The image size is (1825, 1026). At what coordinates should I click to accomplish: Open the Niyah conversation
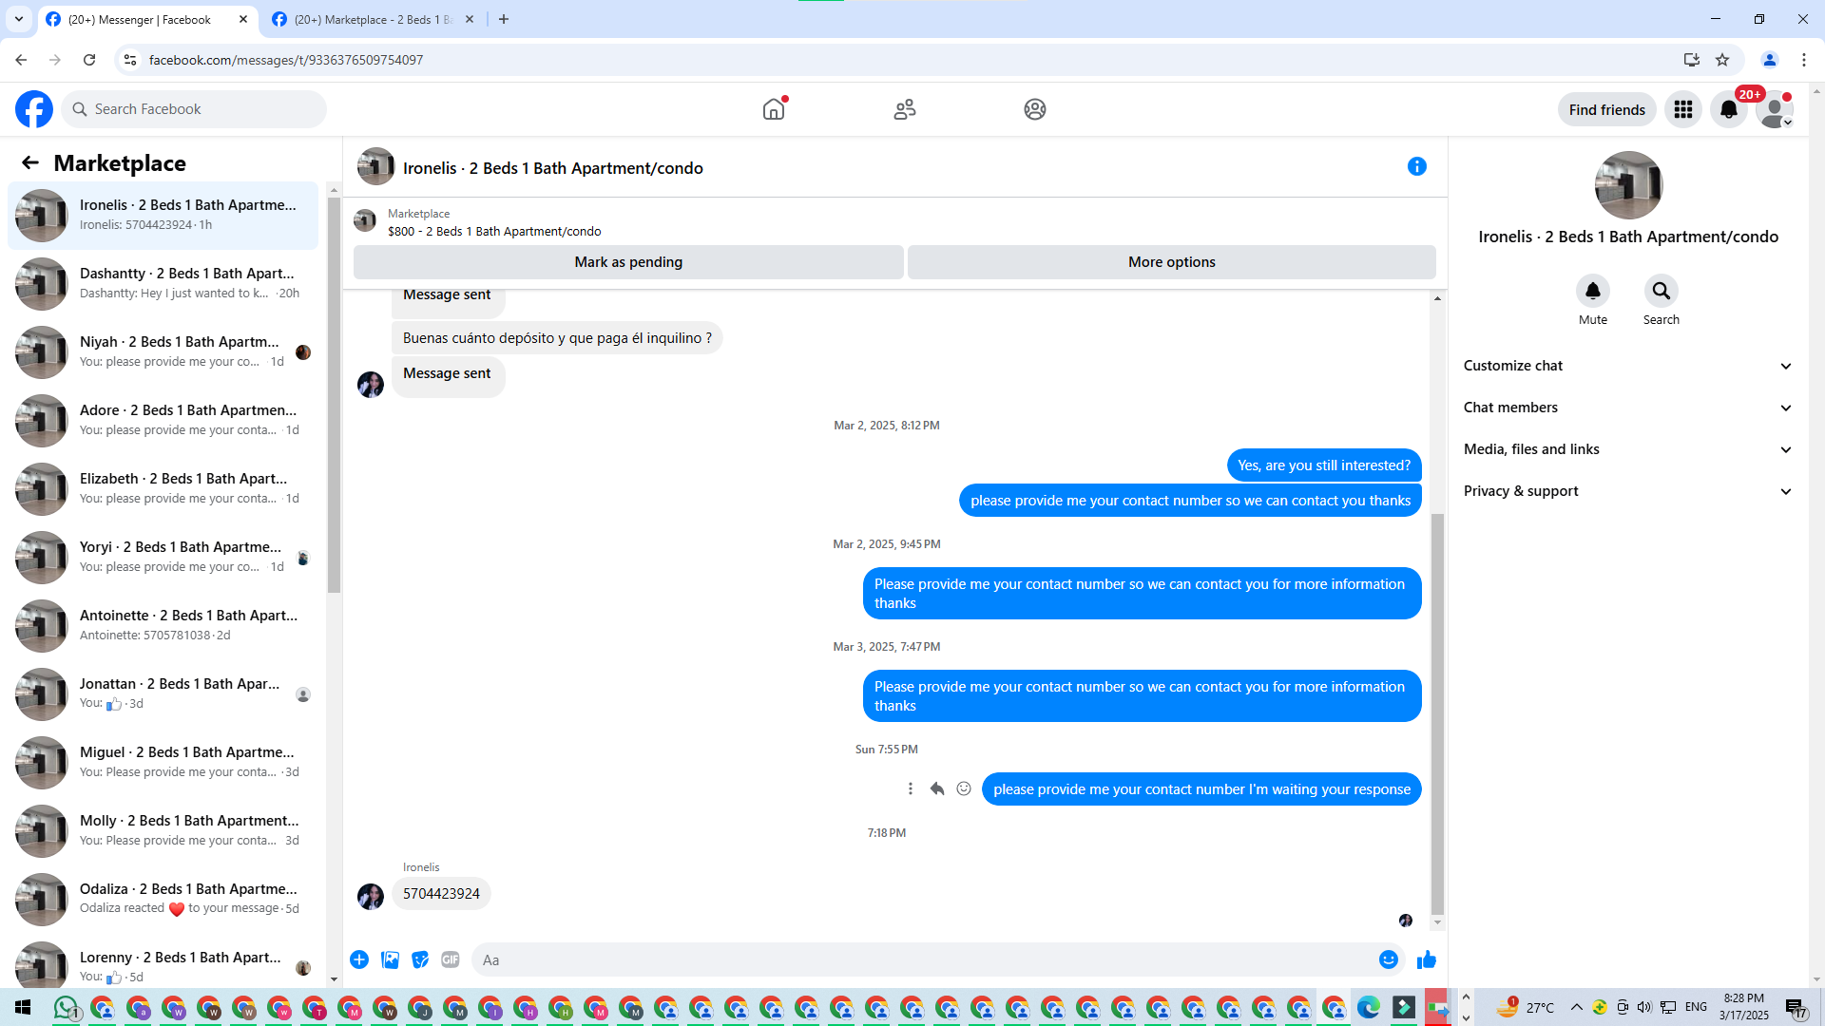pyautogui.click(x=163, y=352)
